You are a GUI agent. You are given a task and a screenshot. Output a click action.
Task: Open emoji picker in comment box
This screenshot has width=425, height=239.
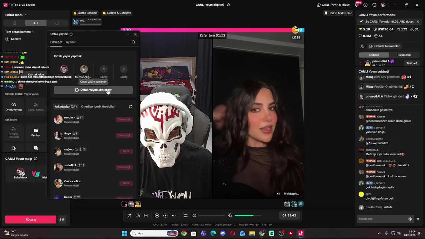(x=410, y=219)
